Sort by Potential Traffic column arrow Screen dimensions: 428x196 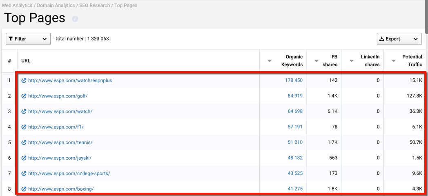(x=394, y=61)
